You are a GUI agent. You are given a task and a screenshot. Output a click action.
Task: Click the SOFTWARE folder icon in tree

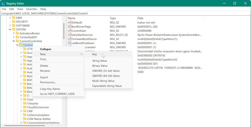tap(14, 26)
